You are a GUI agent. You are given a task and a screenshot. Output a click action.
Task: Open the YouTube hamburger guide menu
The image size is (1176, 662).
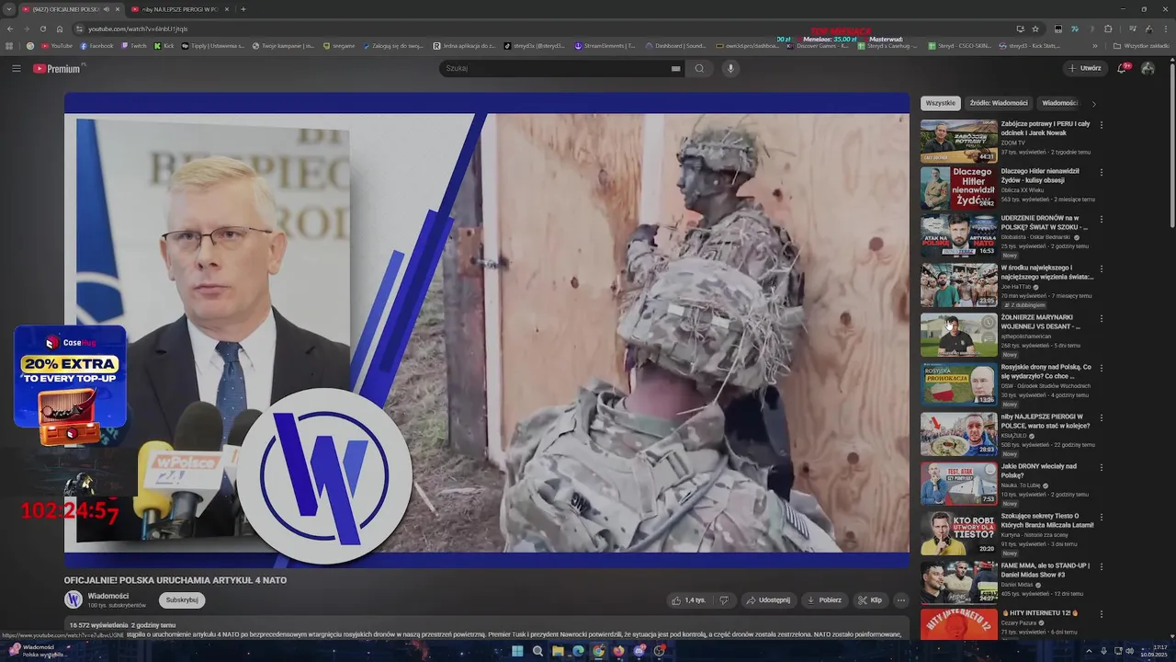[16, 68]
